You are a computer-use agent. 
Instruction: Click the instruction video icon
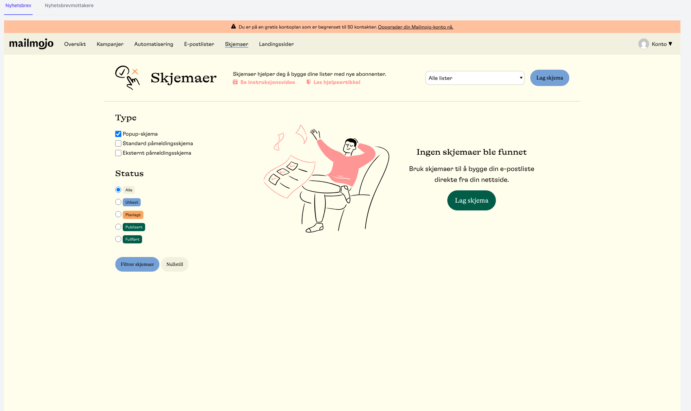click(x=235, y=82)
